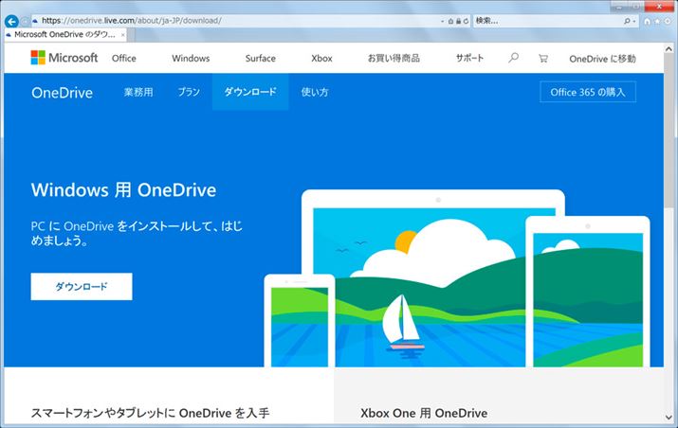Open the shopping cart icon
Image resolution: width=678 pixels, height=428 pixels.
[543, 58]
